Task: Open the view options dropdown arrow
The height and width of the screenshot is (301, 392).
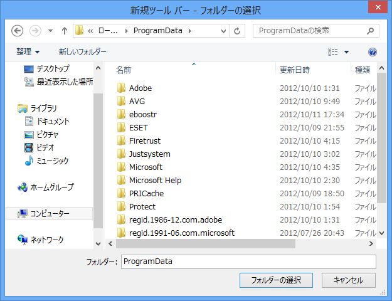Action: click(x=346, y=52)
